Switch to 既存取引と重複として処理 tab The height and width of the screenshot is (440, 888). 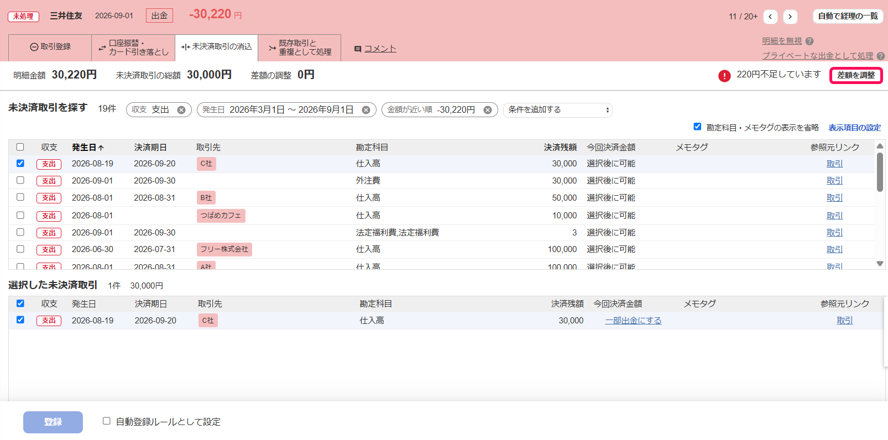300,48
